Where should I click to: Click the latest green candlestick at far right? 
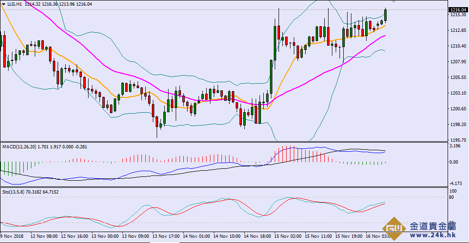pyautogui.click(x=385, y=15)
